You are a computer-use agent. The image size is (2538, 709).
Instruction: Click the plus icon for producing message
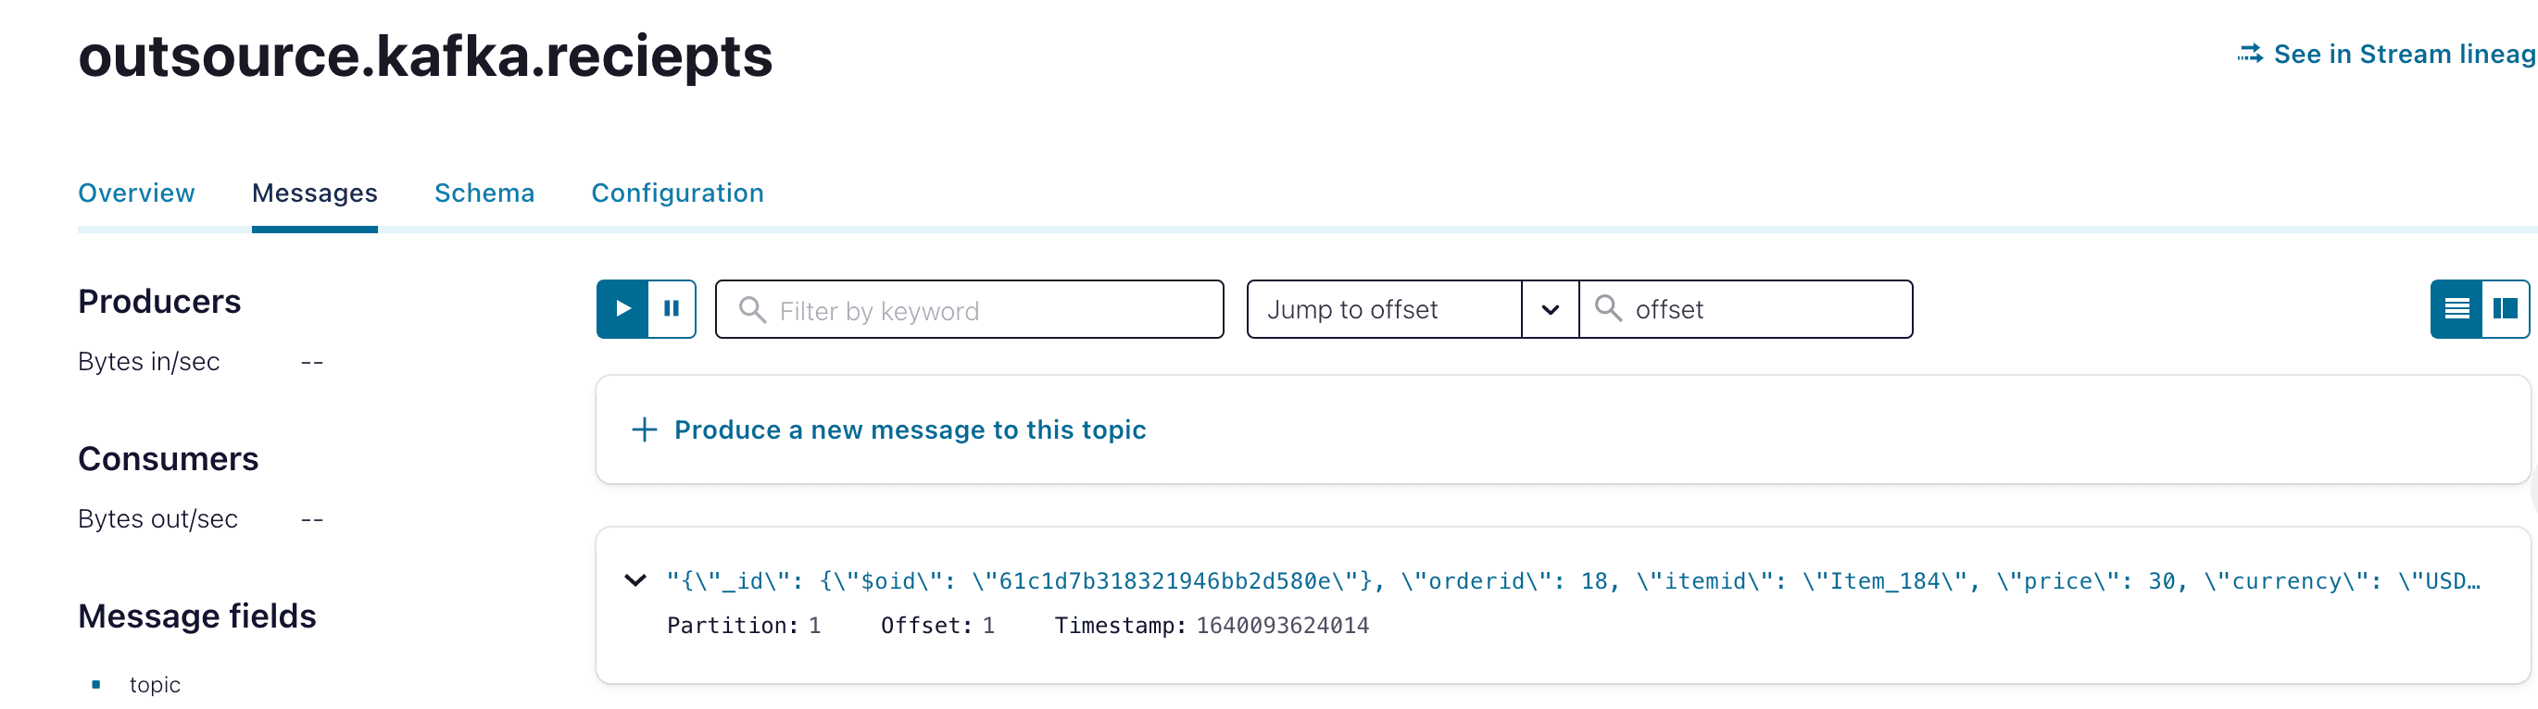645,429
